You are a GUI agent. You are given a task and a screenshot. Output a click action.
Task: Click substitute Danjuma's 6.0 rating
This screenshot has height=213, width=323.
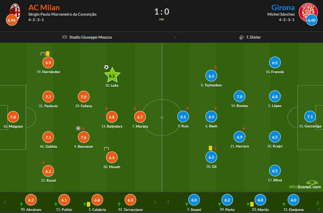click(294, 201)
